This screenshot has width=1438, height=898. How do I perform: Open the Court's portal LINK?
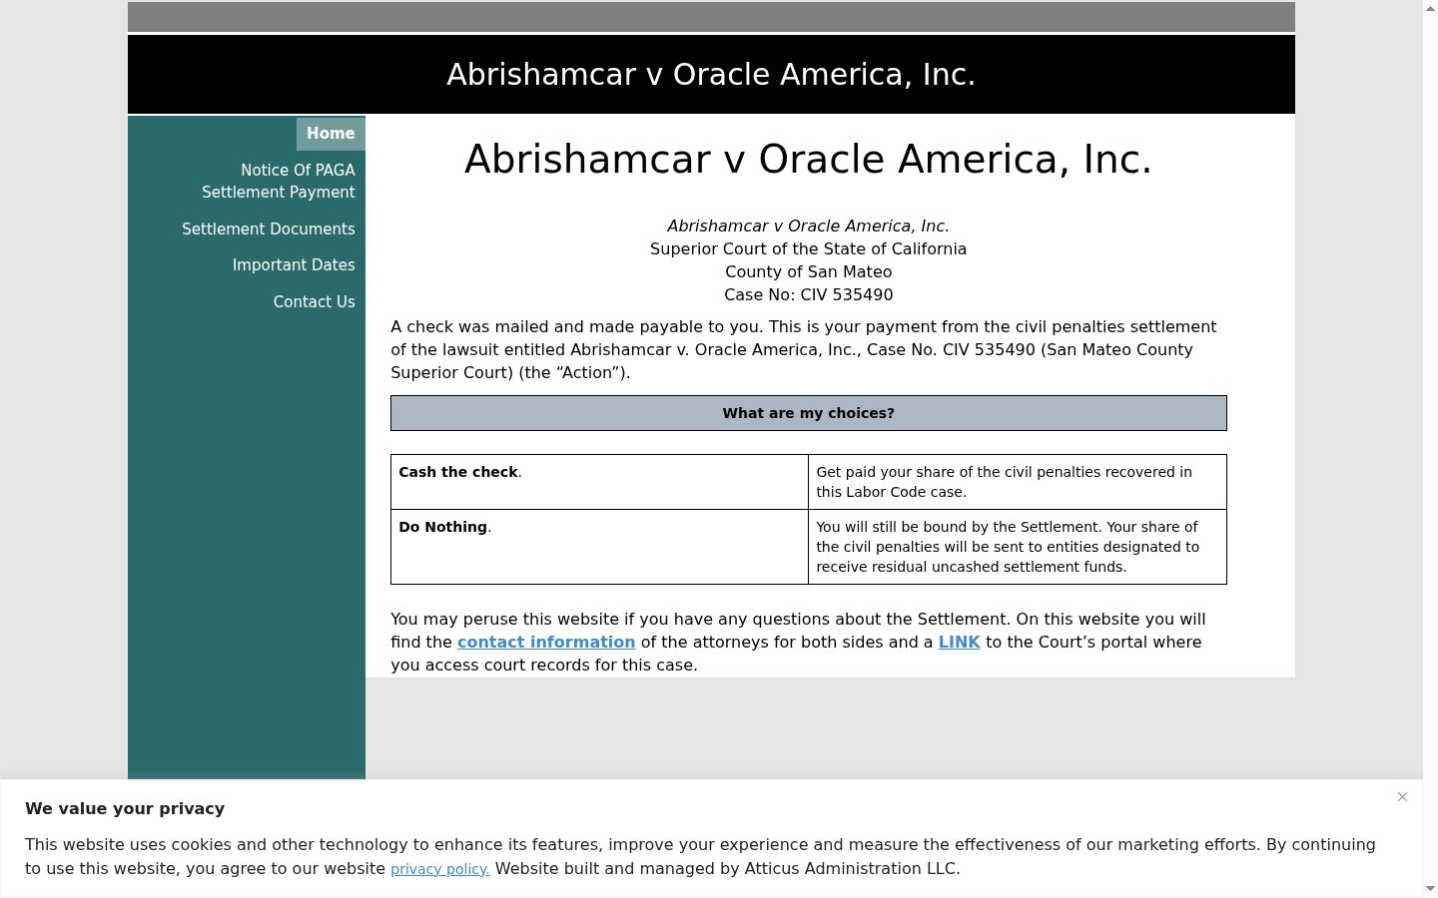coord(959,642)
